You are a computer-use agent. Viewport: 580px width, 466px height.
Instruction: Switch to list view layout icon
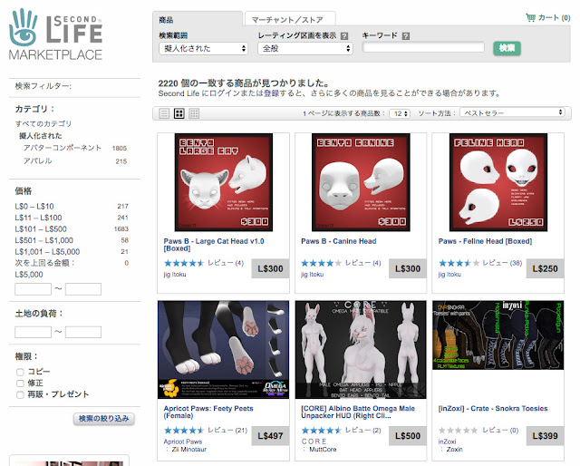[x=164, y=113]
